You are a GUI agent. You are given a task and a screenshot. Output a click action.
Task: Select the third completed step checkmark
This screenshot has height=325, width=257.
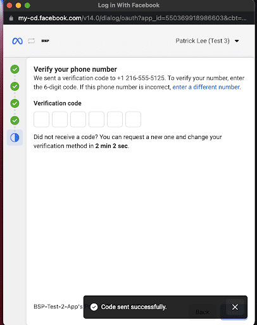pos(15,103)
